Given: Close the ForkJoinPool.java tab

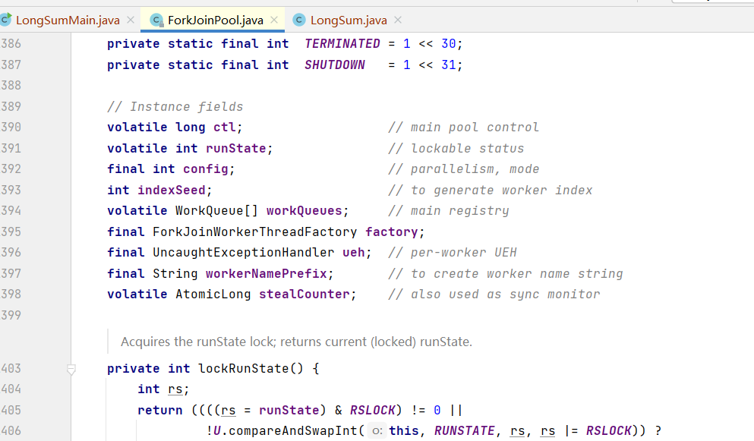Looking at the screenshot, I should tap(274, 20).
